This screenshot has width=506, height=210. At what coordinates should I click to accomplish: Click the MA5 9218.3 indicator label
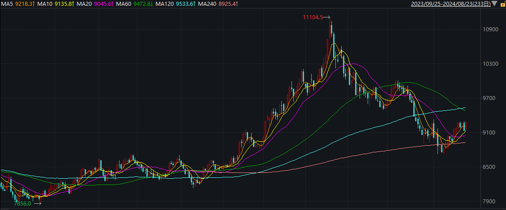click(x=18, y=4)
